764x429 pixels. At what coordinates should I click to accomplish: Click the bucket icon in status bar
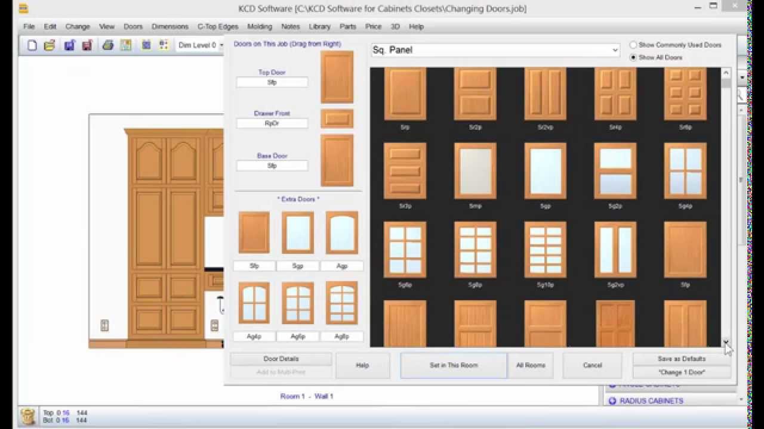(x=27, y=416)
